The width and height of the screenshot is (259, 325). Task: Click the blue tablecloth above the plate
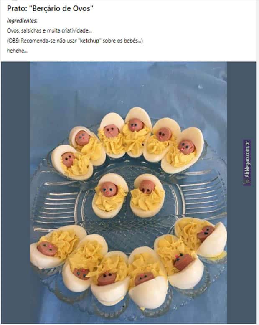[x=129, y=85]
